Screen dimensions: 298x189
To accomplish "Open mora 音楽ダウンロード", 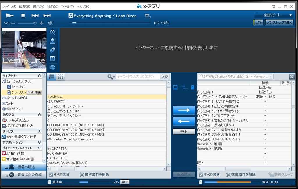I will (19, 137).
